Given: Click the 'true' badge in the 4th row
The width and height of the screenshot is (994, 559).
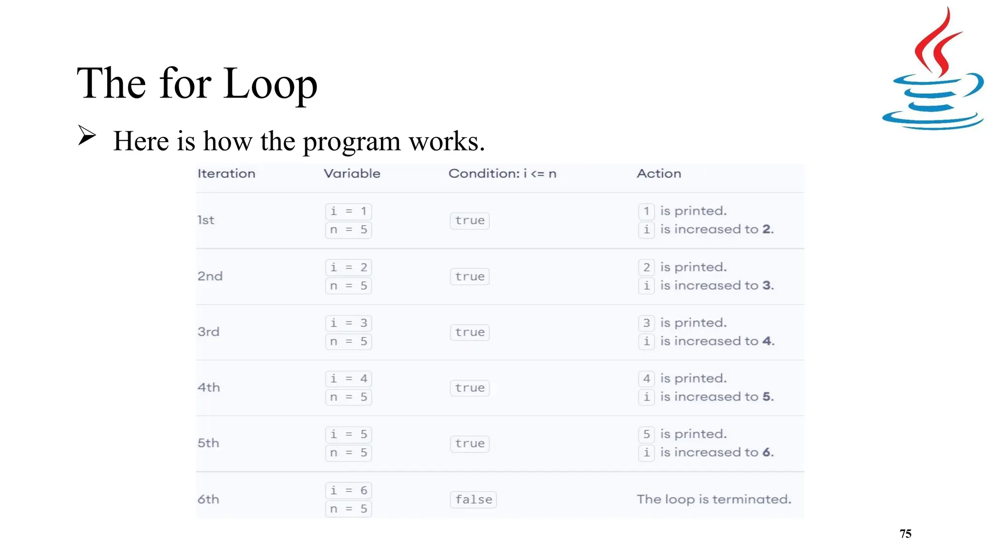Looking at the screenshot, I should [470, 388].
